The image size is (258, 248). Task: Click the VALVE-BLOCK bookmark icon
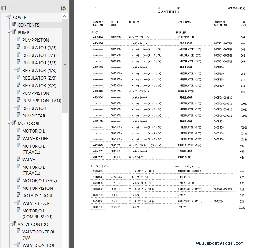pyautogui.click(x=19, y=202)
